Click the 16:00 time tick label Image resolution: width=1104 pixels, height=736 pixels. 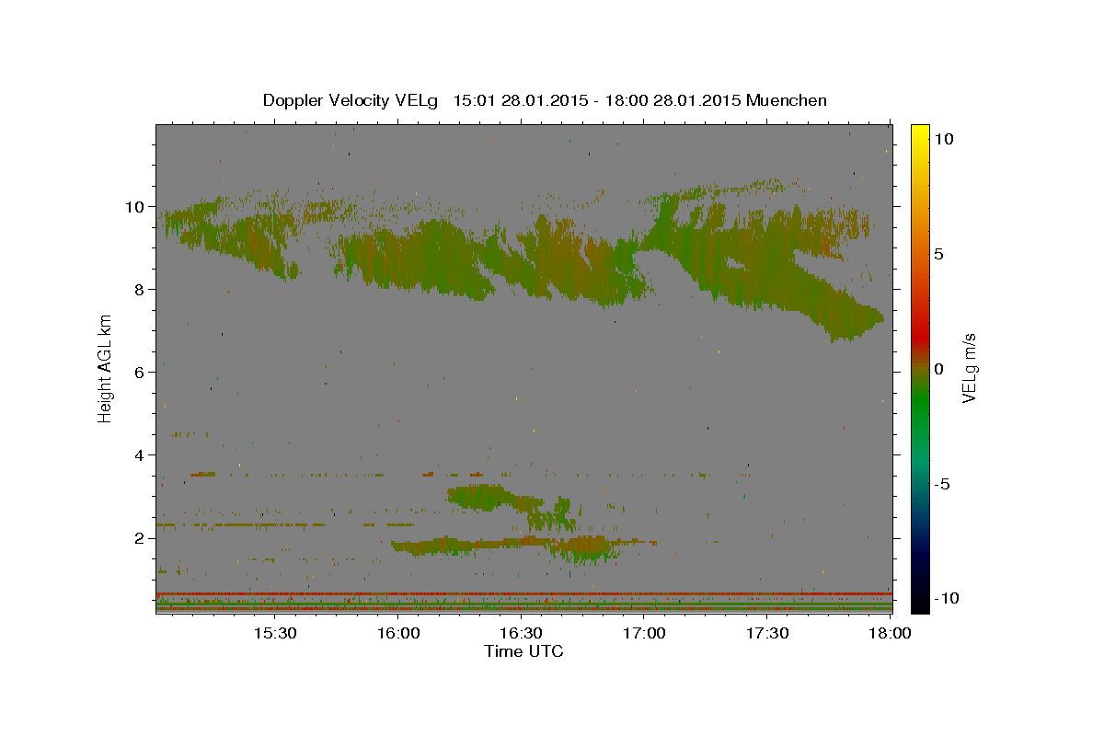tap(398, 633)
